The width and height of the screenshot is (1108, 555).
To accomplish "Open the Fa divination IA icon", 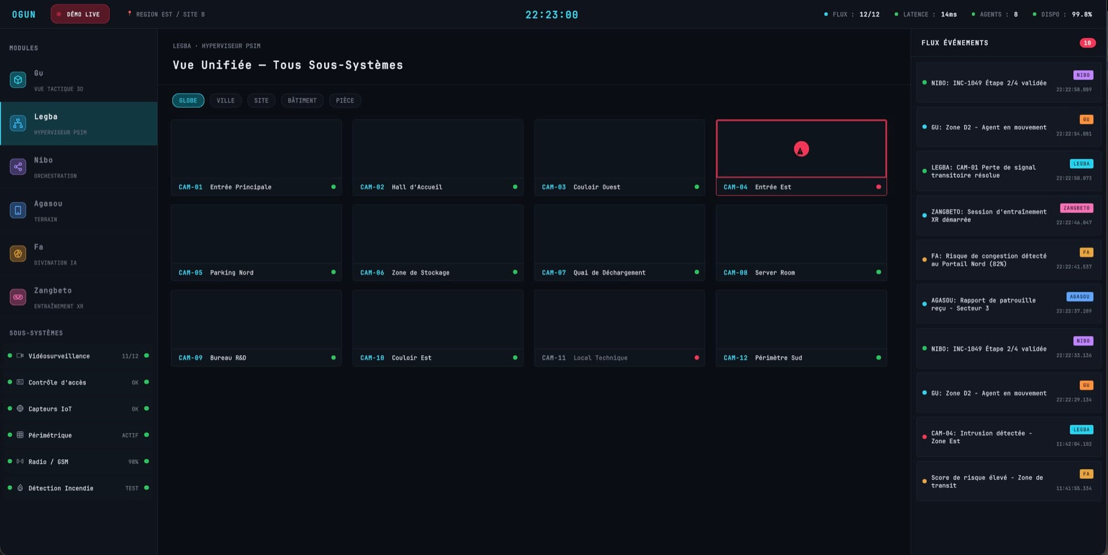I will (x=18, y=254).
